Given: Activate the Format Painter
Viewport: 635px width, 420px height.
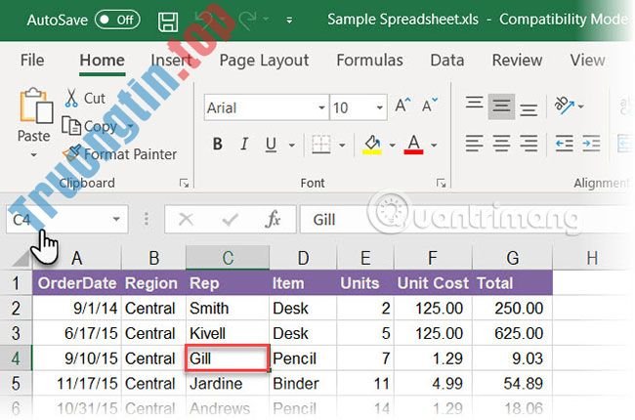Looking at the screenshot, I should (x=120, y=154).
